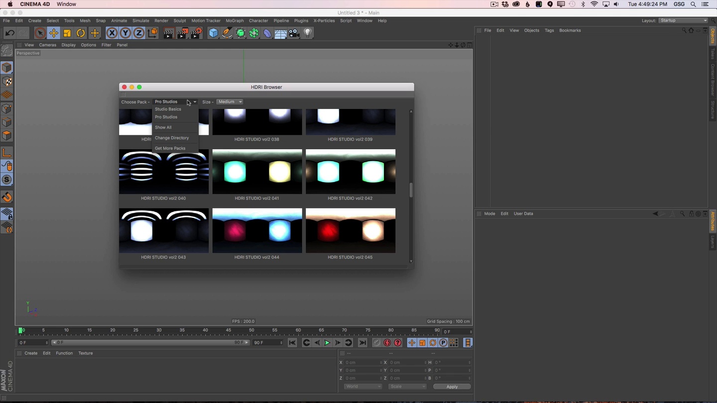Activate the Scale tool in top toolbar
Screen dimensions: 717x403
pos(67,33)
